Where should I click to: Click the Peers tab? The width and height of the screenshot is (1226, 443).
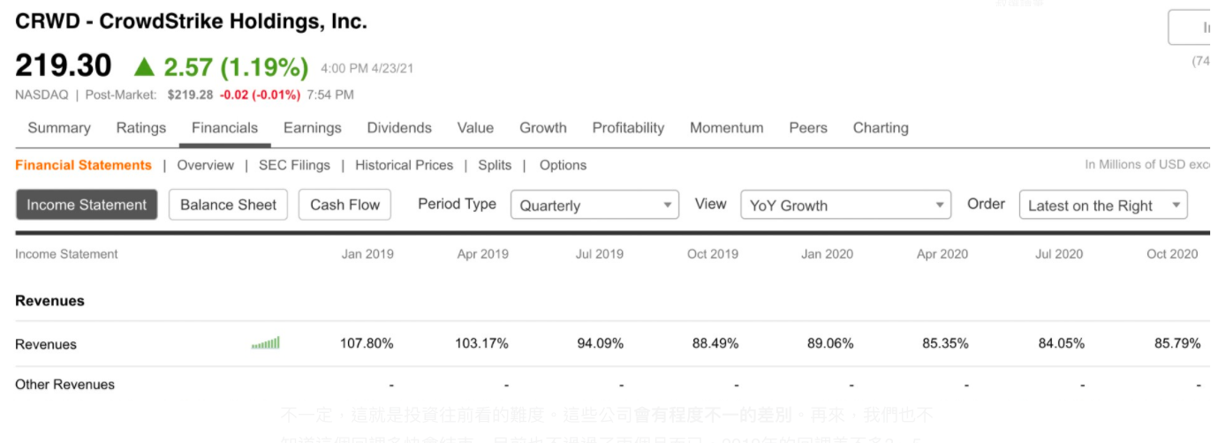808,128
